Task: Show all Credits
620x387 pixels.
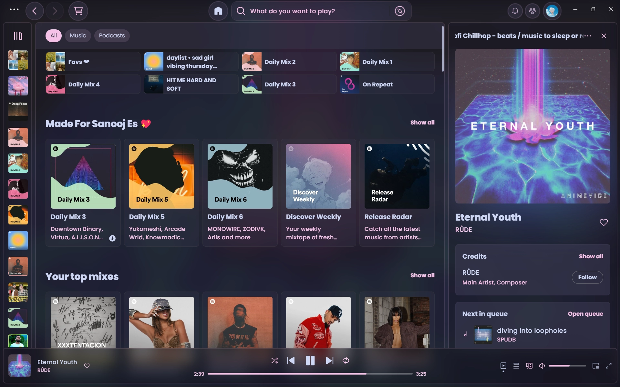Action: click(x=591, y=256)
